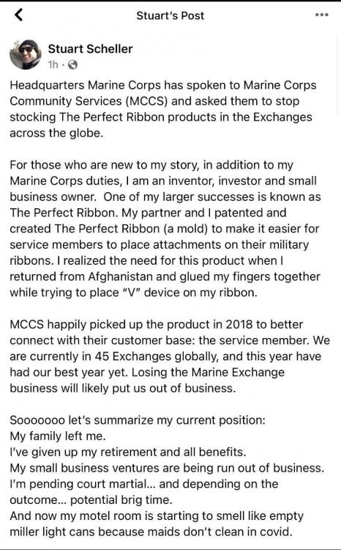Viewport: 341px width, 550px height.
Task: Select the word Afghanistan in the post
Action: 120,276
